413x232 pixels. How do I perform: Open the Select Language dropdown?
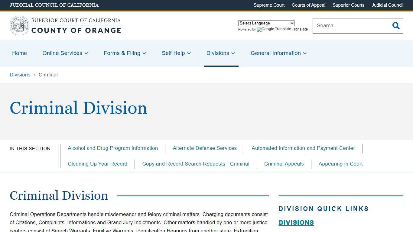click(266, 23)
